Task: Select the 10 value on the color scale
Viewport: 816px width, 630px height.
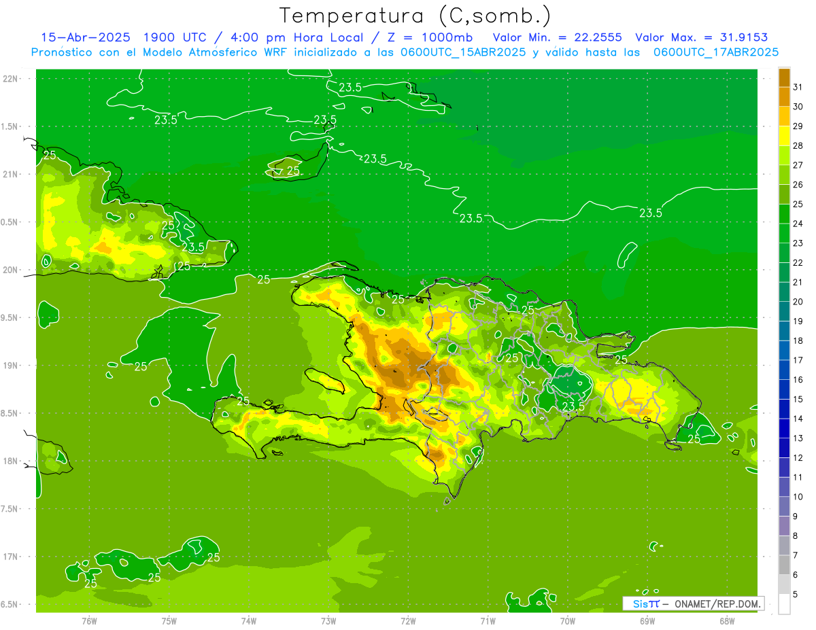Action: pos(798,497)
